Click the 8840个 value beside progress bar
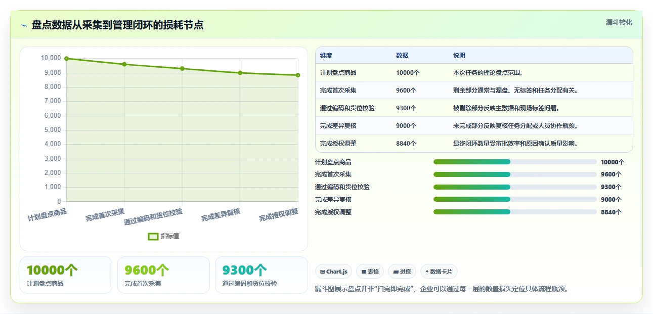 coord(611,212)
